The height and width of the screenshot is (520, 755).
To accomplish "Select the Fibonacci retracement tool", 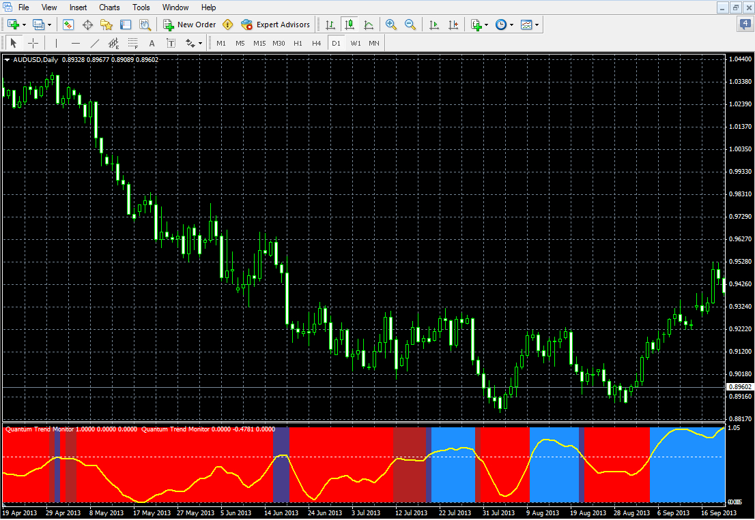I will pyautogui.click(x=133, y=44).
